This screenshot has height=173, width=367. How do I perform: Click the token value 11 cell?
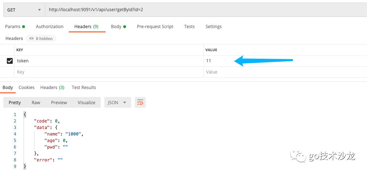pyautogui.click(x=285, y=61)
